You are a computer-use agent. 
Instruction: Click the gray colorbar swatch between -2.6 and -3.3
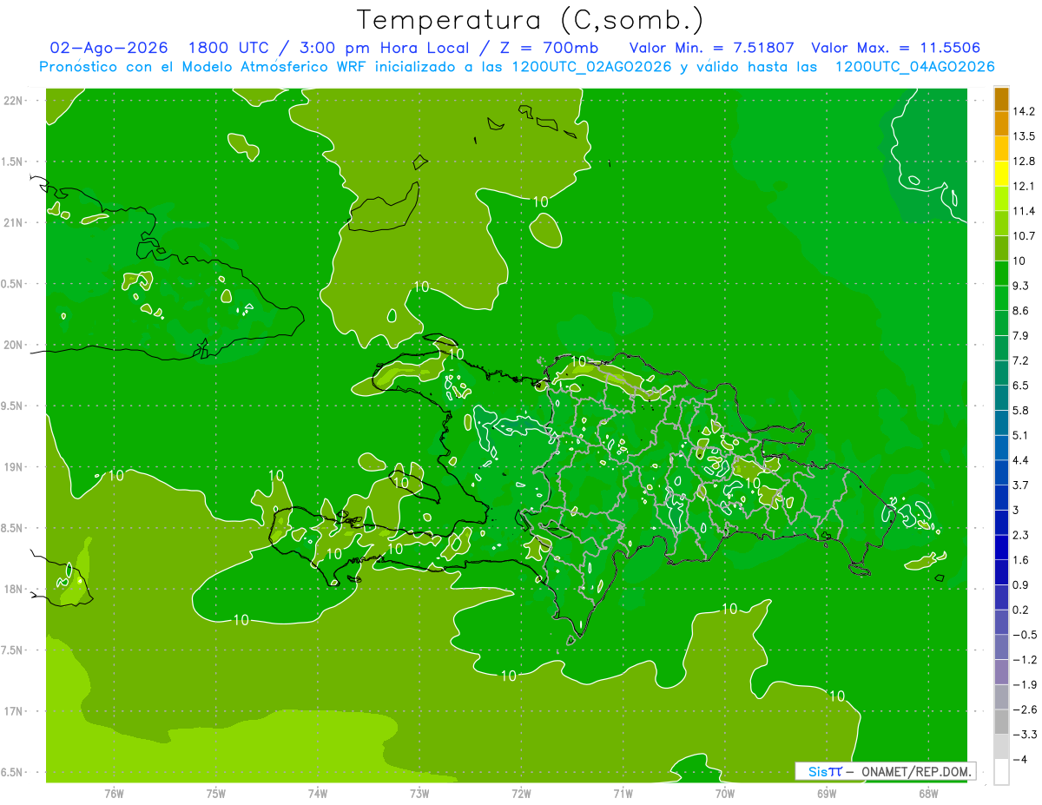(1001, 722)
